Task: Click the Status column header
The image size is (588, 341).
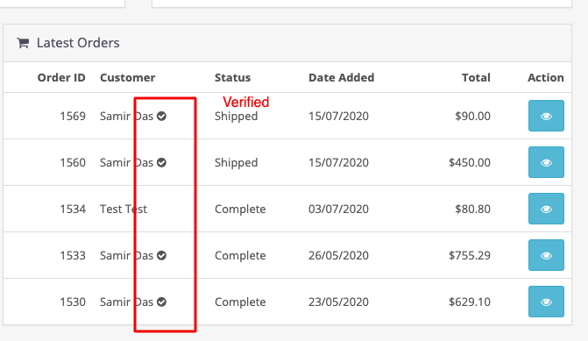Action: point(232,78)
